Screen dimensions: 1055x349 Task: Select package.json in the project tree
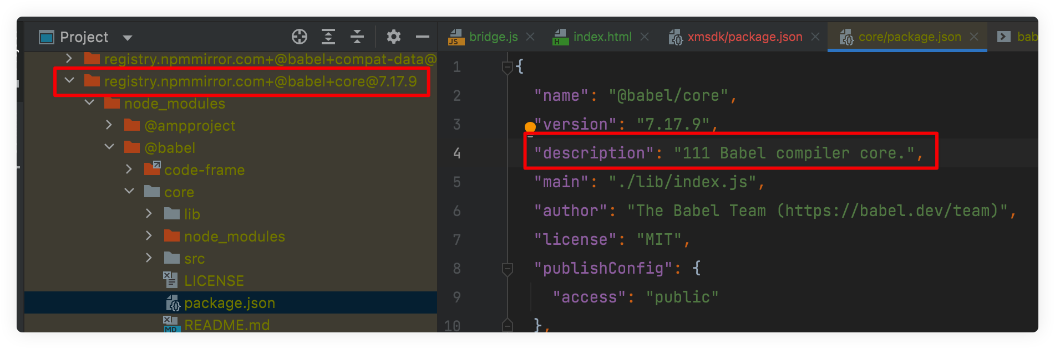coord(230,303)
